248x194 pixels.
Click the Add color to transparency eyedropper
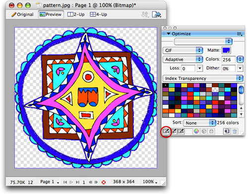tap(166, 131)
